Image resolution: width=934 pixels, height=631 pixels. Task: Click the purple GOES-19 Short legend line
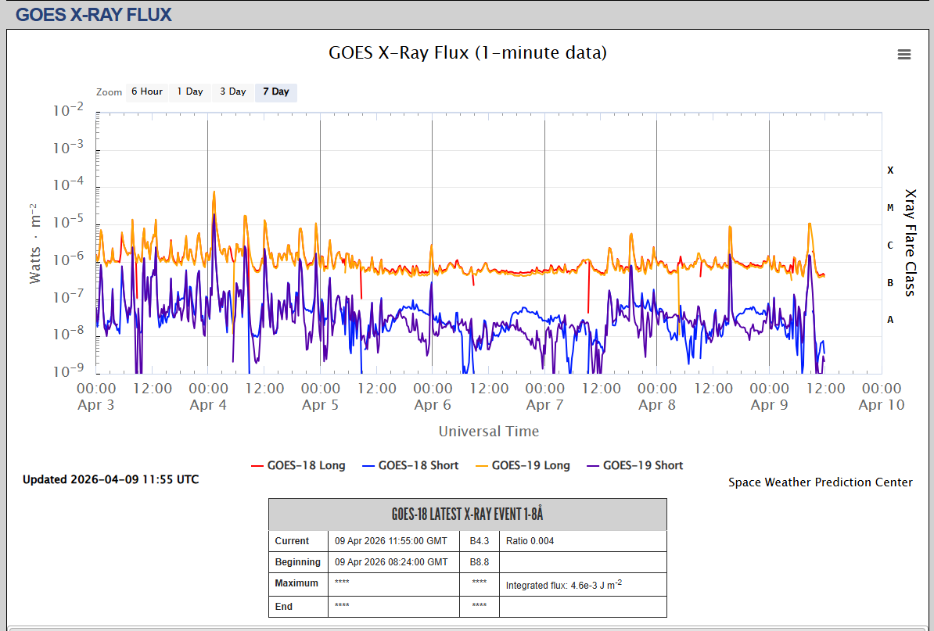[593, 466]
